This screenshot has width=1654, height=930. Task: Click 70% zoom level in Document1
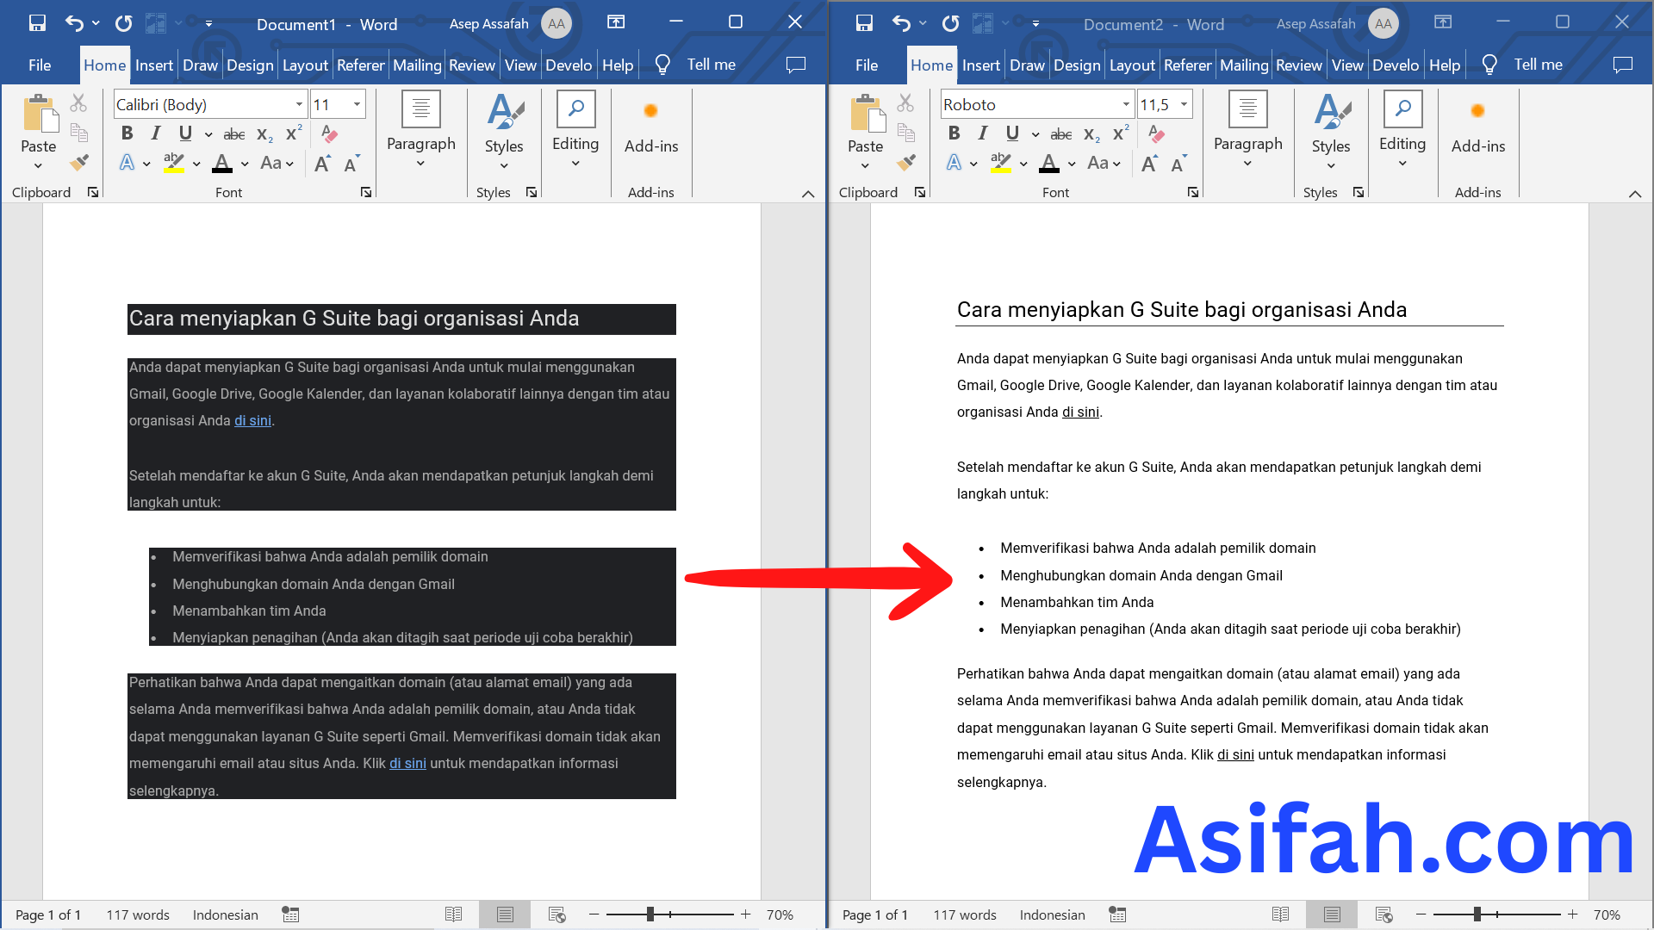pyautogui.click(x=780, y=914)
